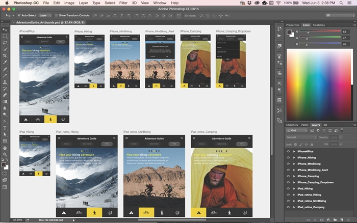Toggle Quick Mask mode icon

(5, 174)
